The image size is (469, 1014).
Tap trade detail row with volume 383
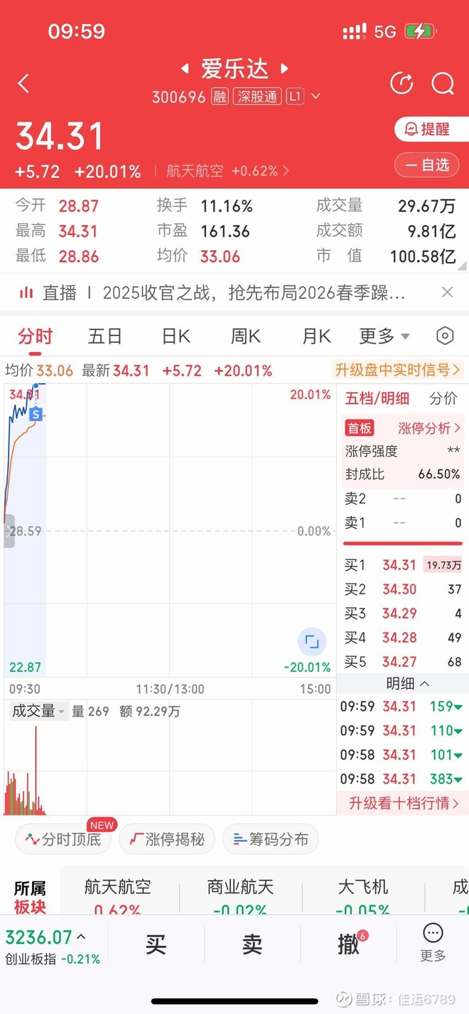click(x=402, y=779)
